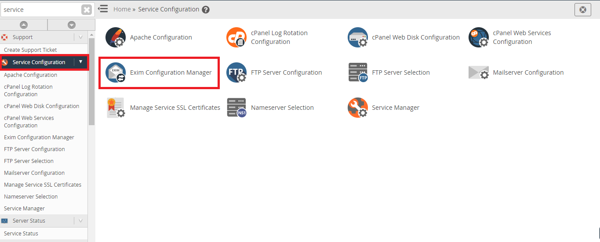
Task: Open the cPanel Log Rotation Configuration icon
Action: pos(236,37)
